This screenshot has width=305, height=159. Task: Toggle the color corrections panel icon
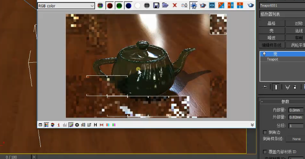(46, 125)
